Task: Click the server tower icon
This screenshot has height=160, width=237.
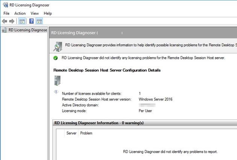Action: 58,80
